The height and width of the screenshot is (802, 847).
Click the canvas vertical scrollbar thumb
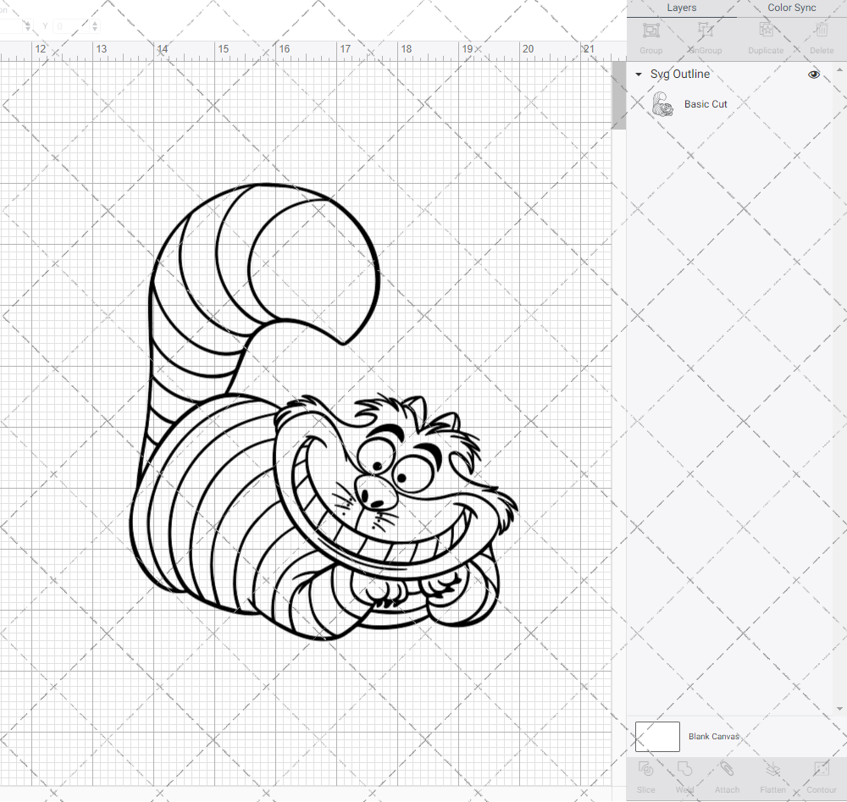tap(618, 96)
